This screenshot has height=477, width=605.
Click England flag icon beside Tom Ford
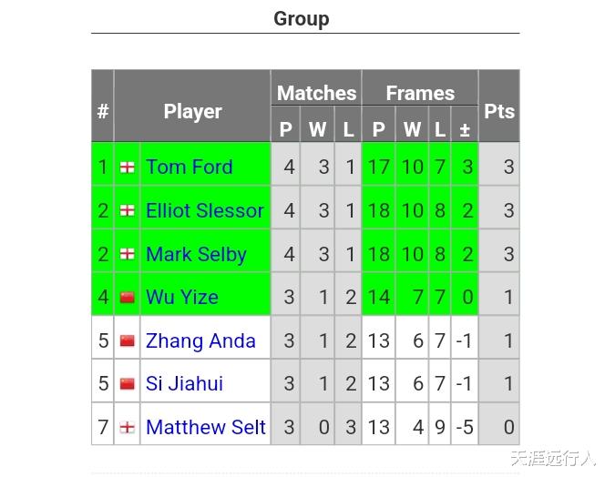tap(128, 167)
